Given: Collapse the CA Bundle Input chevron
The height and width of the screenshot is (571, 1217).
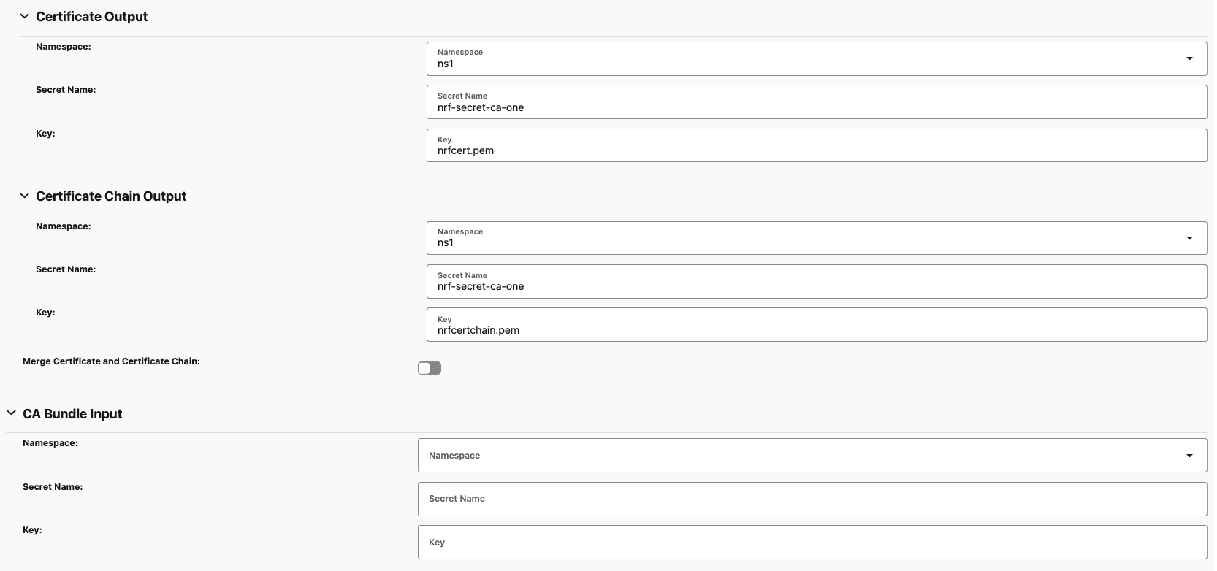Looking at the screenshot, I should coord(11,413).
